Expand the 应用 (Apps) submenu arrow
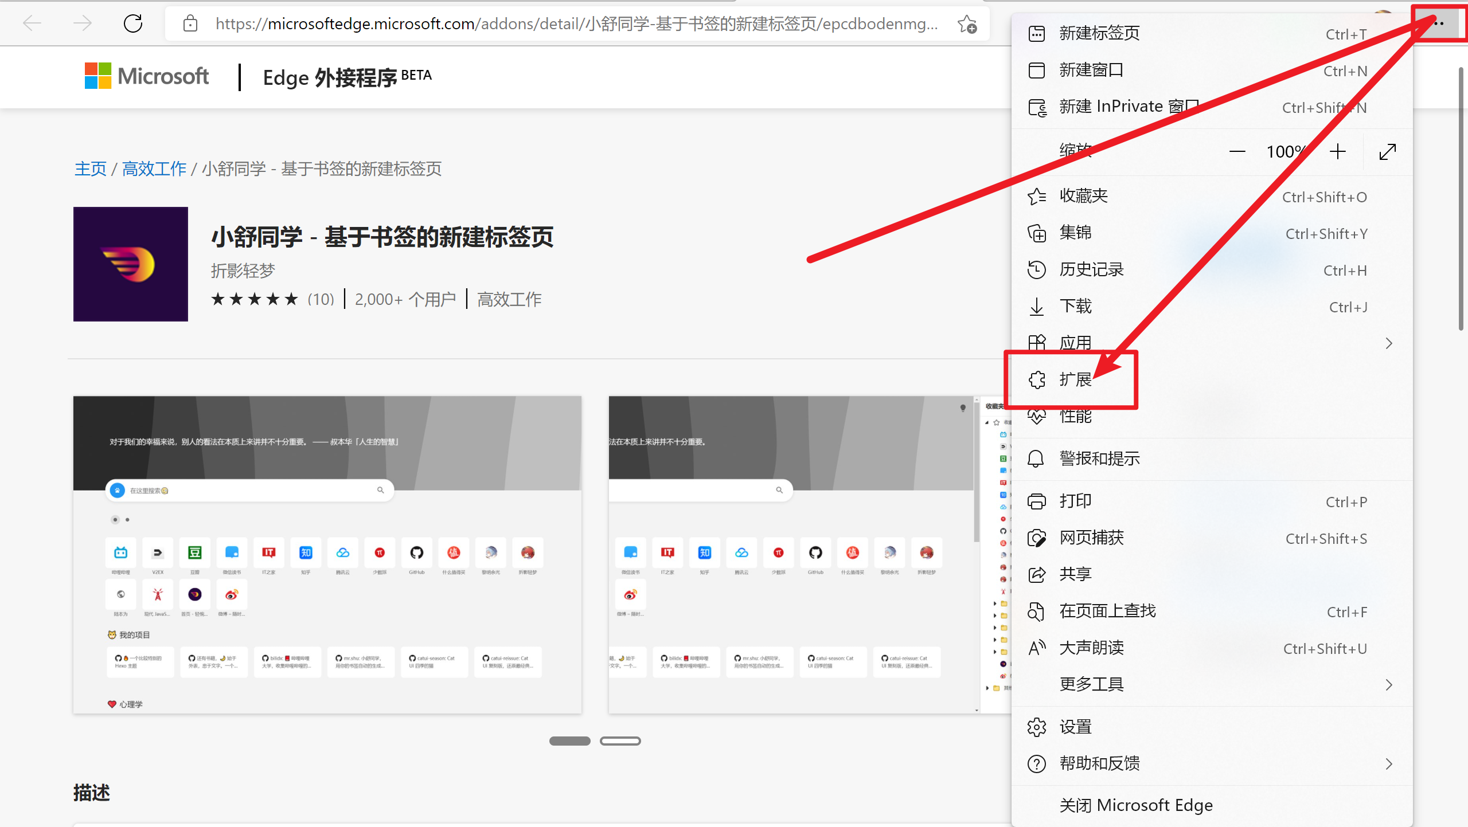Screen dimensions: 1468x827 click(x=1388, y=343)
